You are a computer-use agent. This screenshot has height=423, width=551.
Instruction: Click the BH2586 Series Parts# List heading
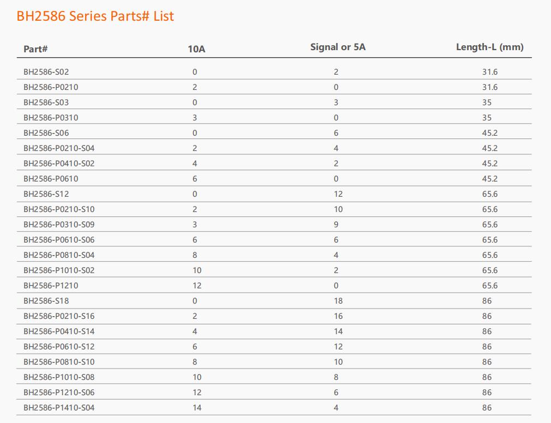95,16
